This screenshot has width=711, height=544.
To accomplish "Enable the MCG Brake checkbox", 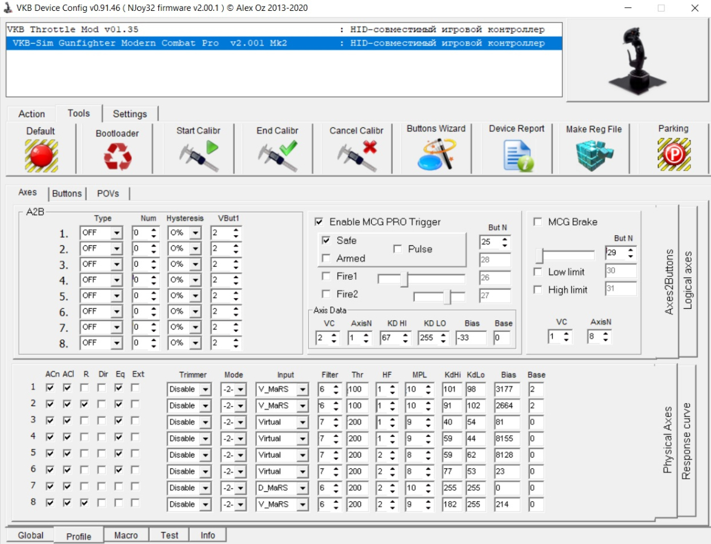I will [537, 222].
